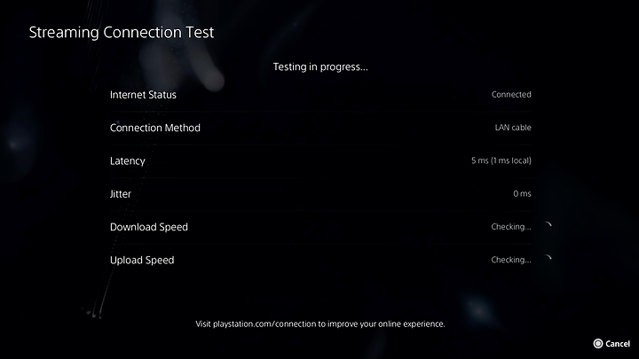The width and height of the screenshot is (639, 359).
Task: Click the LAN cable value
Action: coord(513,128)
